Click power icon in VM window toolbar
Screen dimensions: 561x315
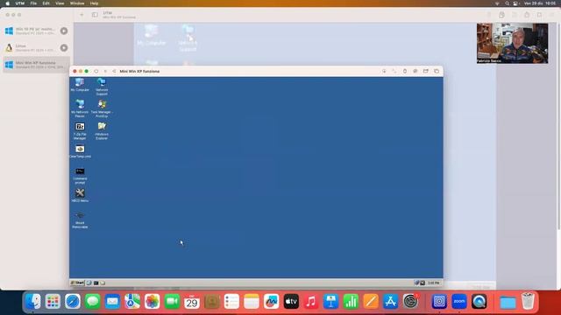click(96, 72)
